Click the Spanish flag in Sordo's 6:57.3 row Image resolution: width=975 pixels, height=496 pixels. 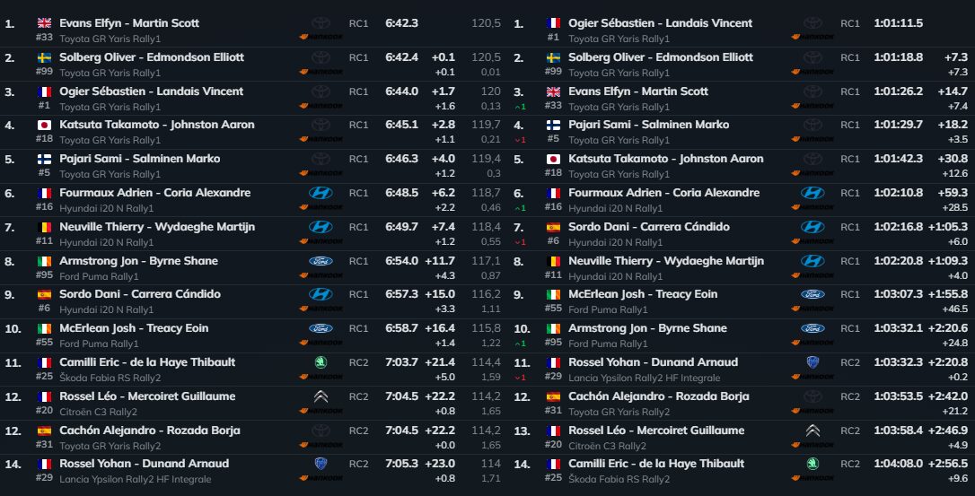pos(45,294)
